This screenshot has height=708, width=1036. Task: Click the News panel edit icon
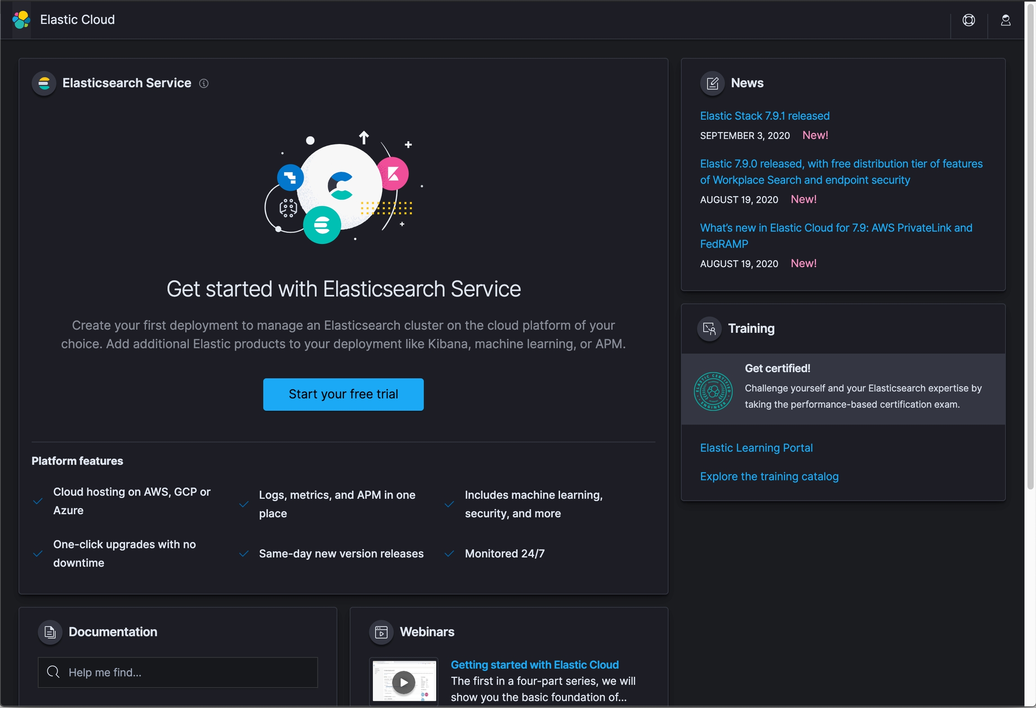(x=712, y=83)
